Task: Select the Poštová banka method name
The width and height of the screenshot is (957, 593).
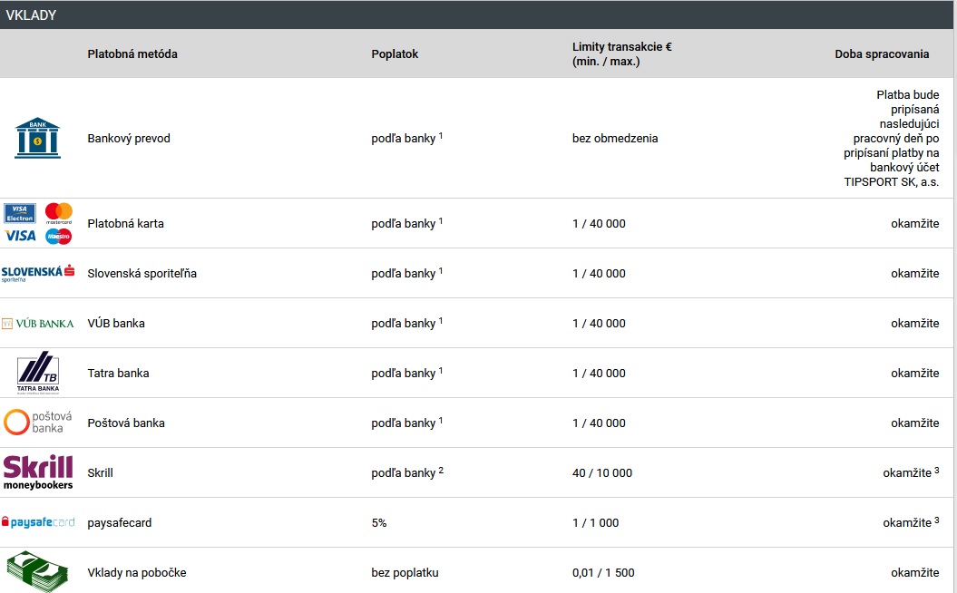Action: pos(126,423)
